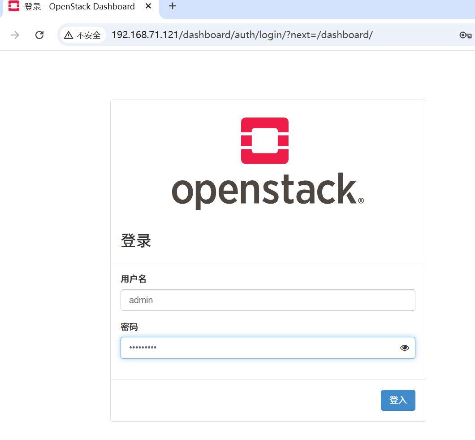Click the browser forward arrow

pos(15,35)
